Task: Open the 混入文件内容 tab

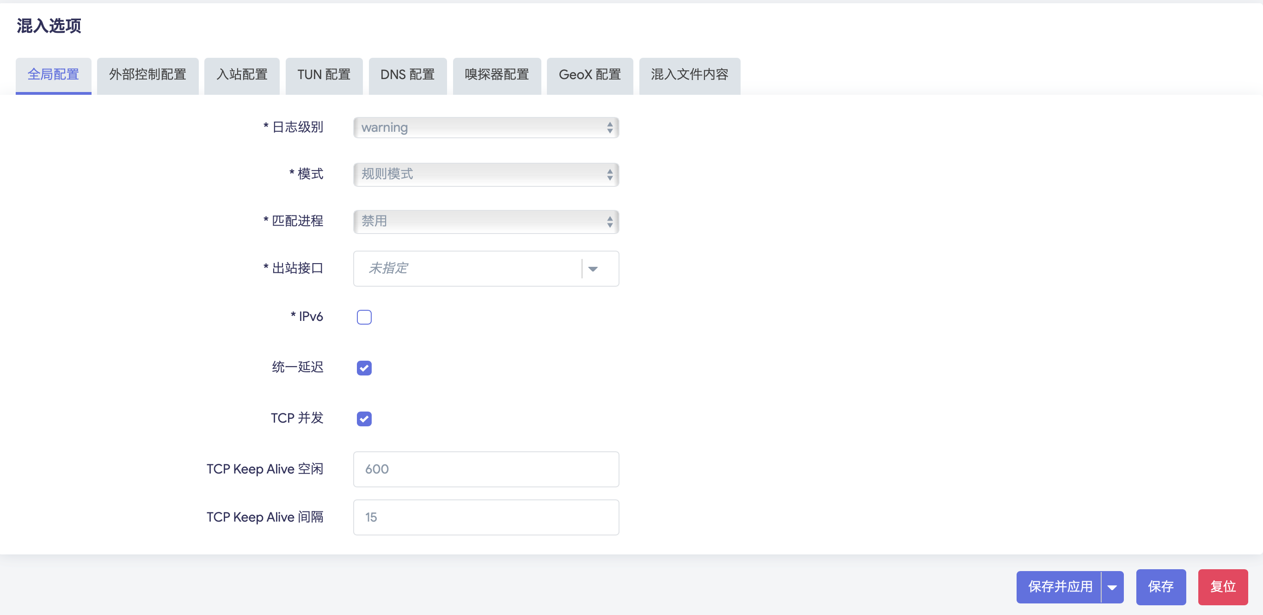Action: coord(689,75)
